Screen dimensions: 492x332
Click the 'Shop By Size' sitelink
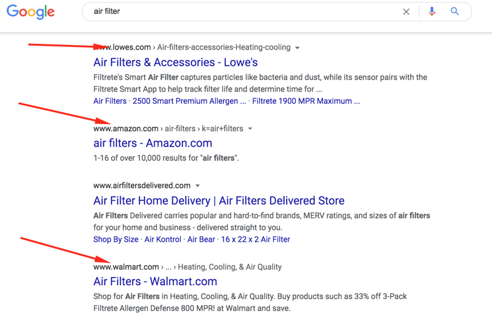pyautogui.click(x=116, y=239)
